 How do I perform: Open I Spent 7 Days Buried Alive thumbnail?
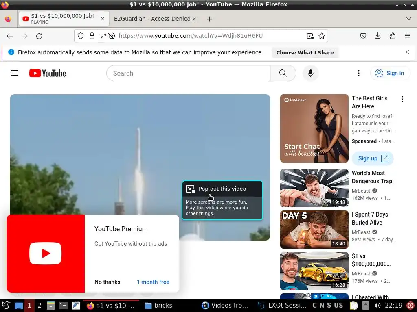(314, 230)
